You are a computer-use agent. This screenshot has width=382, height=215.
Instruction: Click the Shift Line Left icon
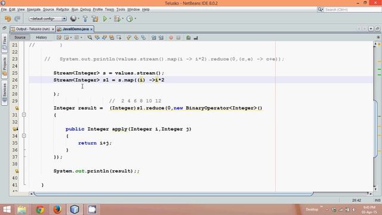153,38
